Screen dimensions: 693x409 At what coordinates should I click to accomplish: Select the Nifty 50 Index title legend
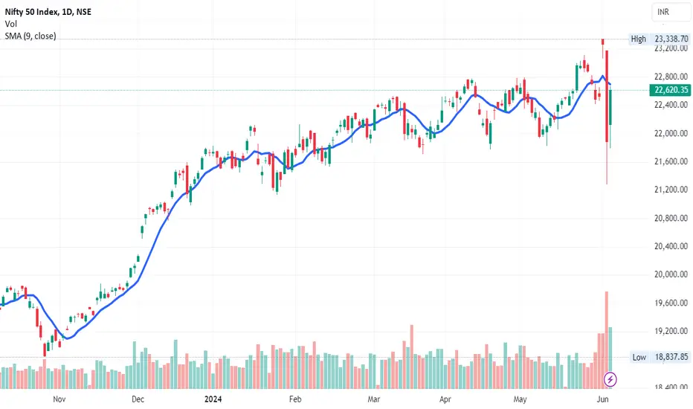(48, 12)
